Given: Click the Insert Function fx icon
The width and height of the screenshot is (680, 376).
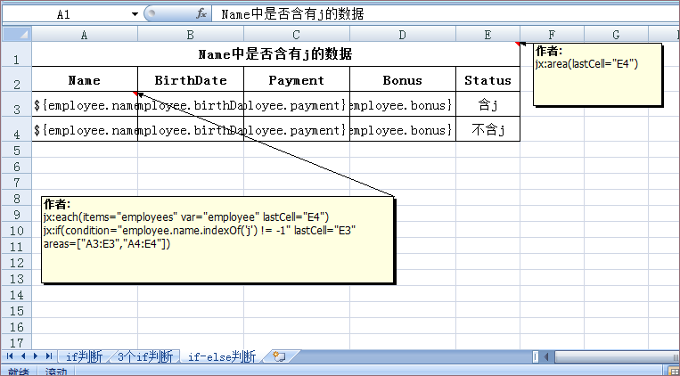Looking at the screenshot, I should tap(201, 14).
